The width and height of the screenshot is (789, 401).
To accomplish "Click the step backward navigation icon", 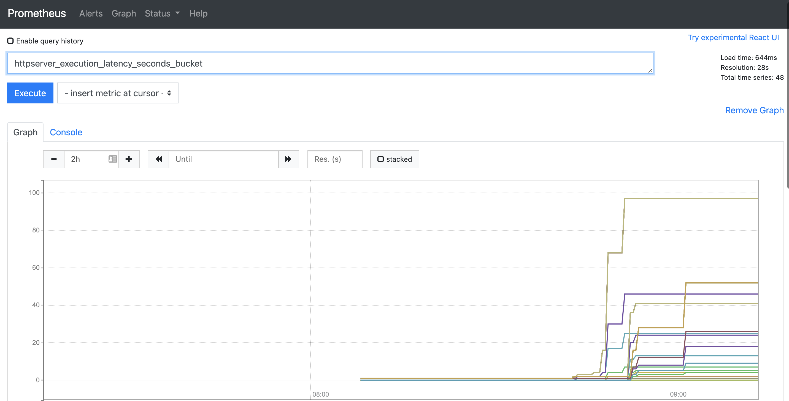I will point(159,159).
